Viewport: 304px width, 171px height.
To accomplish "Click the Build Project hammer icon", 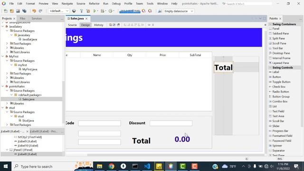I will coord(81,11).
